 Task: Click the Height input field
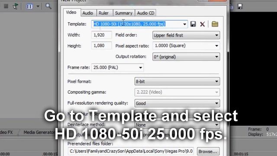click(x=101, y=46)
